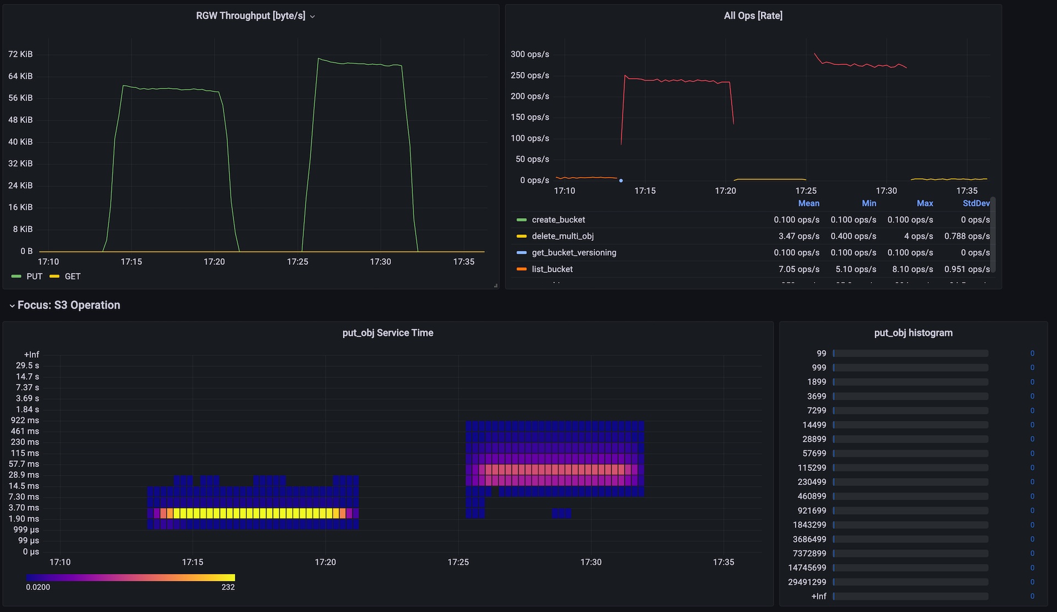
Task: Click the get_bucket_versioning blue color line icon
Action: click(x=521, y=253)
